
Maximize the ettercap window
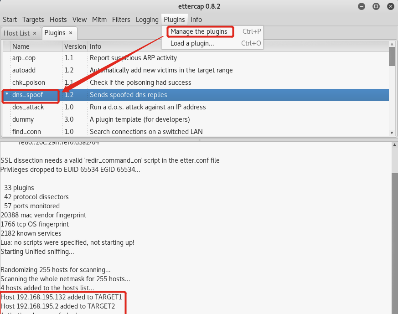point(376,6)
